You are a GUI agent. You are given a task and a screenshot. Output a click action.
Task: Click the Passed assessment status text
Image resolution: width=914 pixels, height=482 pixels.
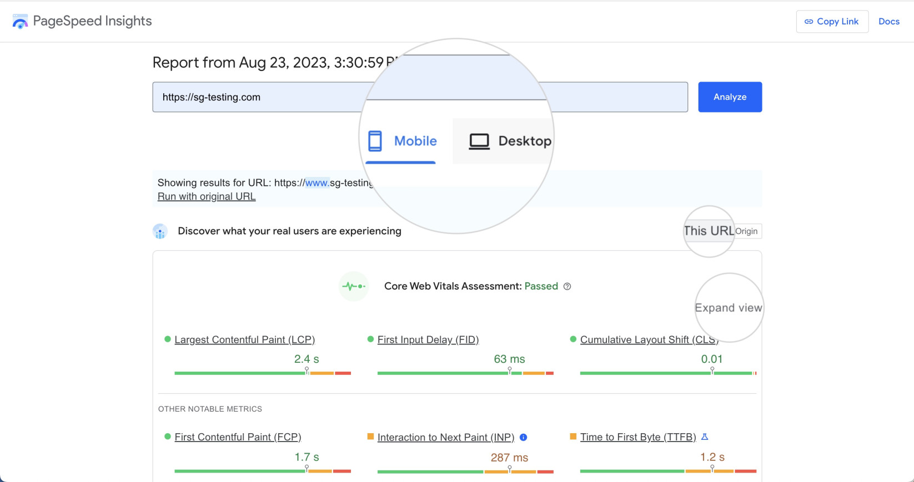pos(541,286)
